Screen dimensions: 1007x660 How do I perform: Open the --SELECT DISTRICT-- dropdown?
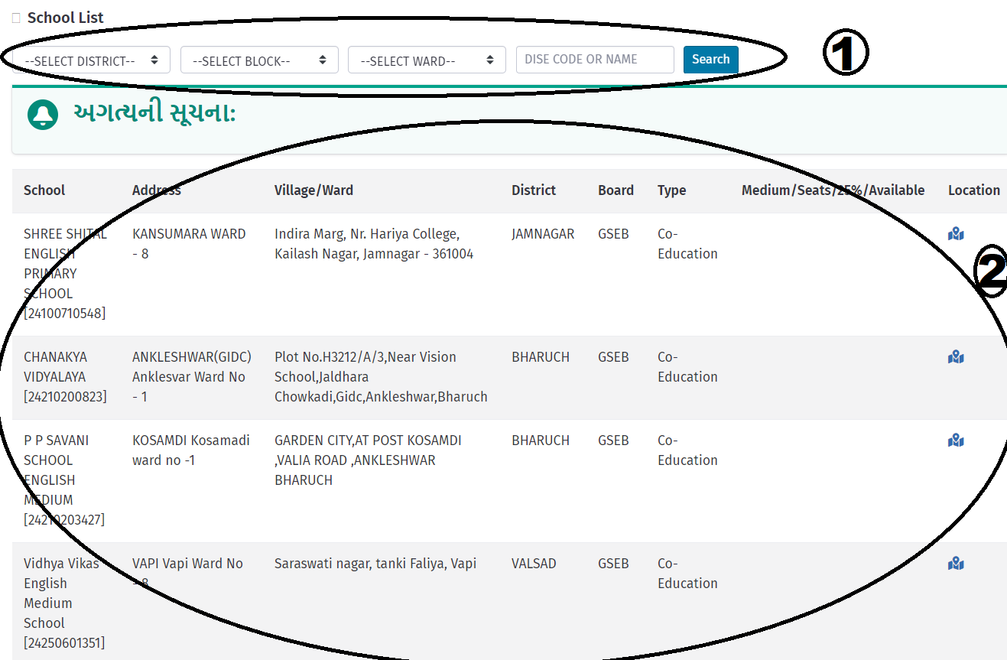(x=88, y=59)
